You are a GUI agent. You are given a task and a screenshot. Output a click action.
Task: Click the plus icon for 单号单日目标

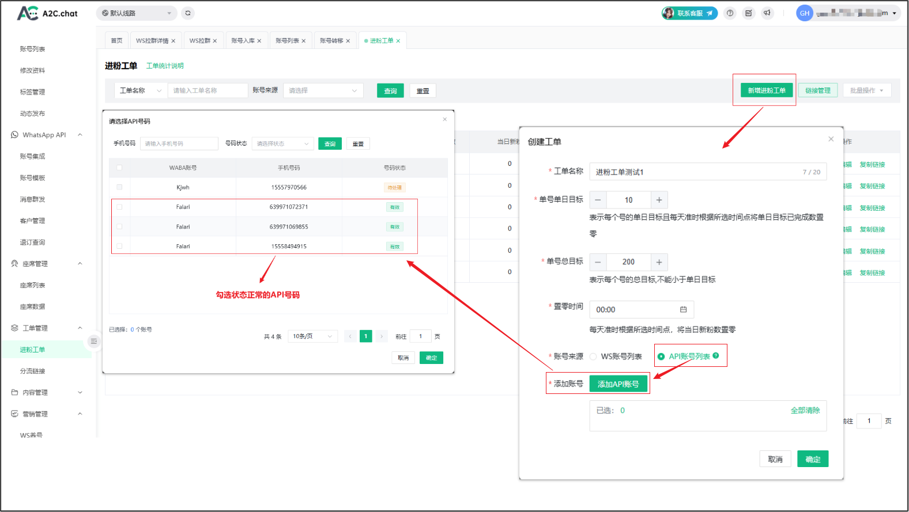point(659,200)
